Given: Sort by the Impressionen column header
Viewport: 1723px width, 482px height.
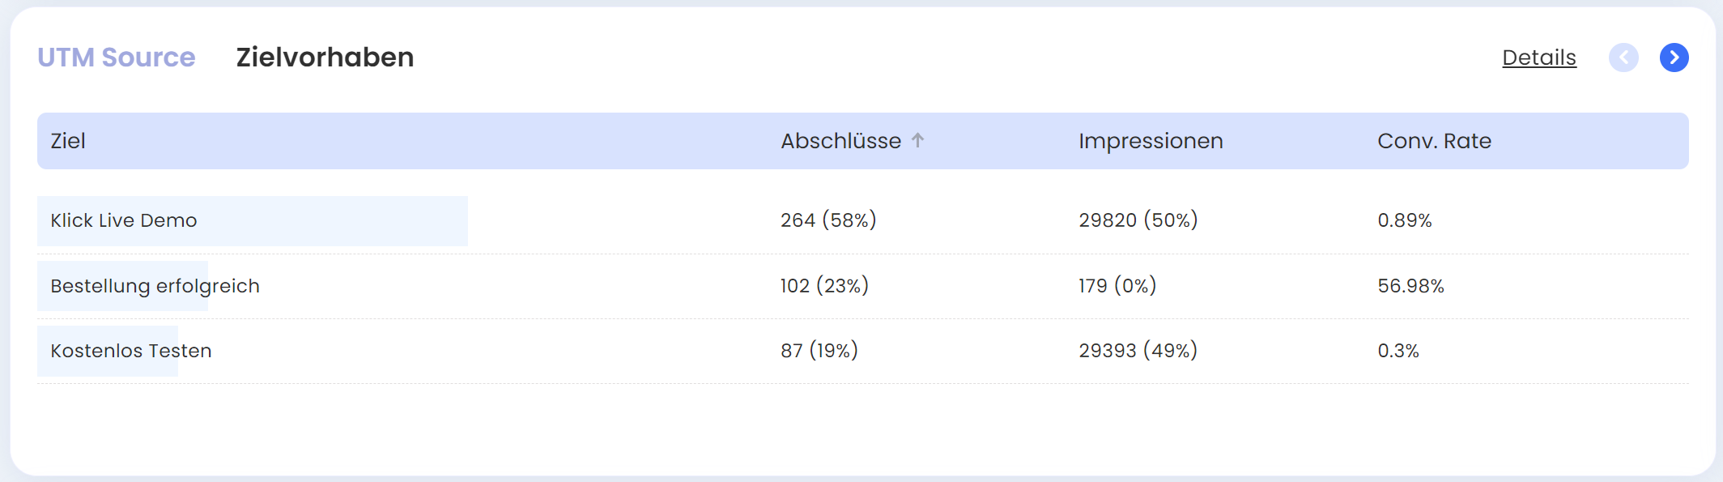Looking at the screenshot, I should pos(1150,141).
